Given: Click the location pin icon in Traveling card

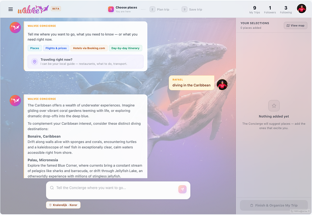Looking at the screenshot, I should pos(35,62).
